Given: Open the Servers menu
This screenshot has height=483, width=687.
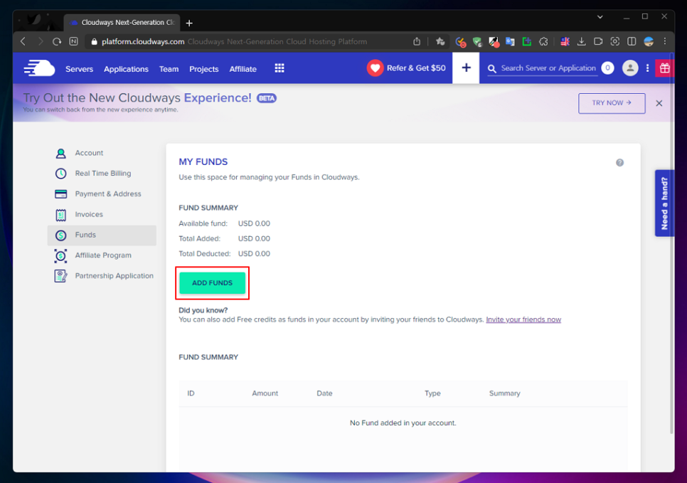Looking at the screenshot, I should (x=80, y=69).
